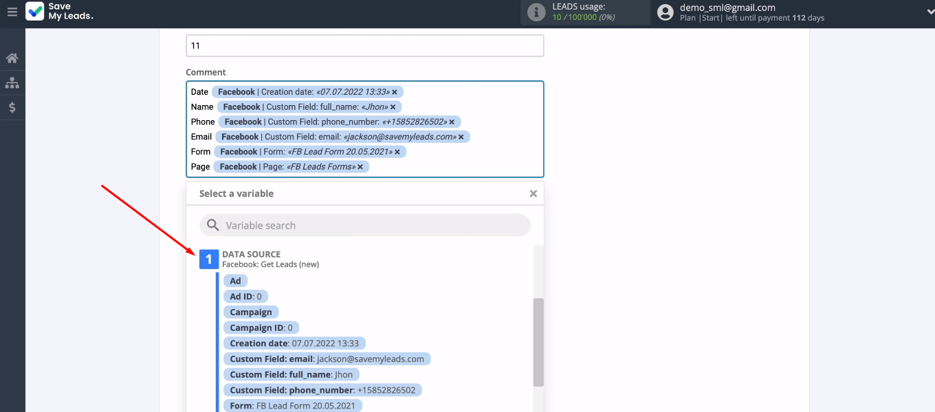Select the Ad variable

click(x=235, y=281)
